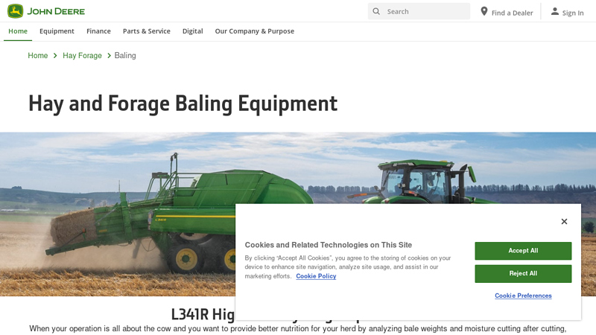
Task: Select the Home navigation tab
Action: (18, 31)
